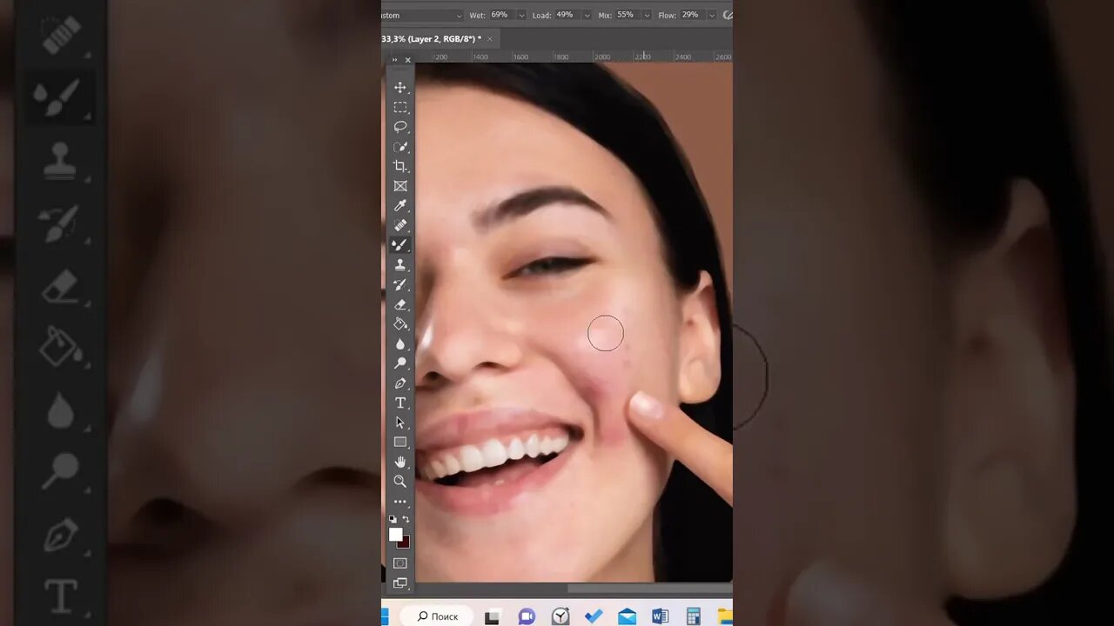Open the Поиск taskbar search box
The image size is (1114, 626).
(x=436, y=616)
